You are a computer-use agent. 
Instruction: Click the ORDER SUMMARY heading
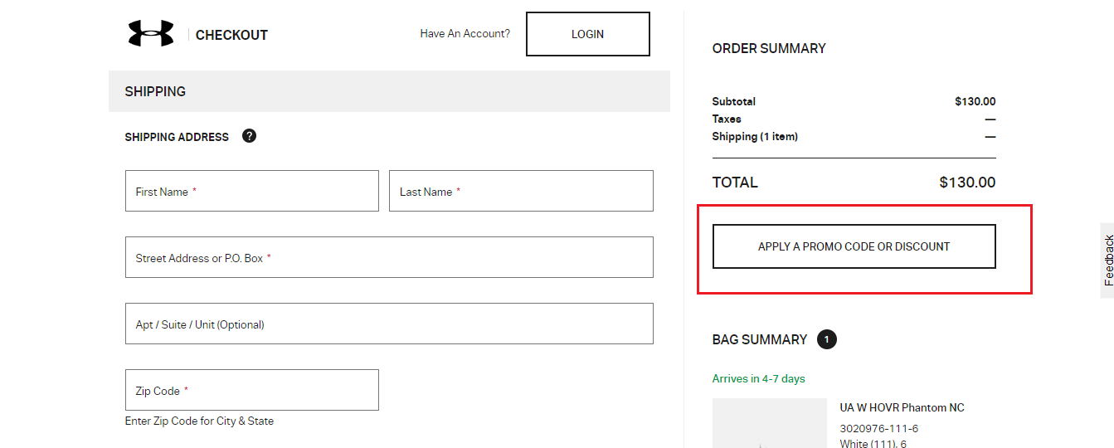pos(769,48)
